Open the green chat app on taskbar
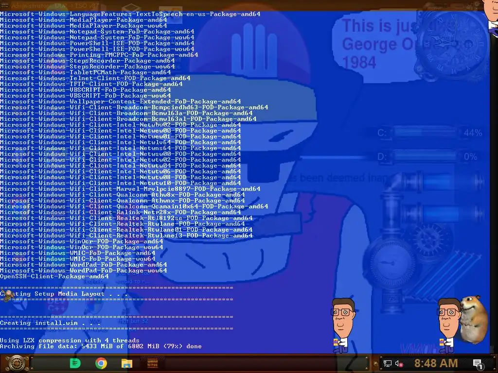The image size is (498, 373). click(x=75, y=363)
